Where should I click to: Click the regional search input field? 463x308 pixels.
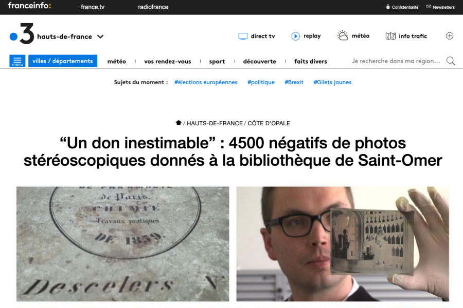pyautogui.click(x=396, y=61)
